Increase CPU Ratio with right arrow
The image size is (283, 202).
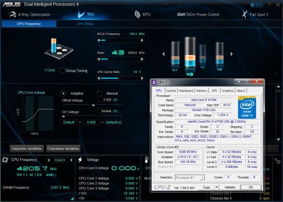pos(142,59)
